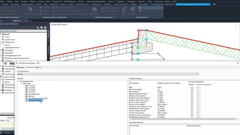Click the Характерные линии icon in the toolspace
Screen dimensions: 240x135
[3, 48]
